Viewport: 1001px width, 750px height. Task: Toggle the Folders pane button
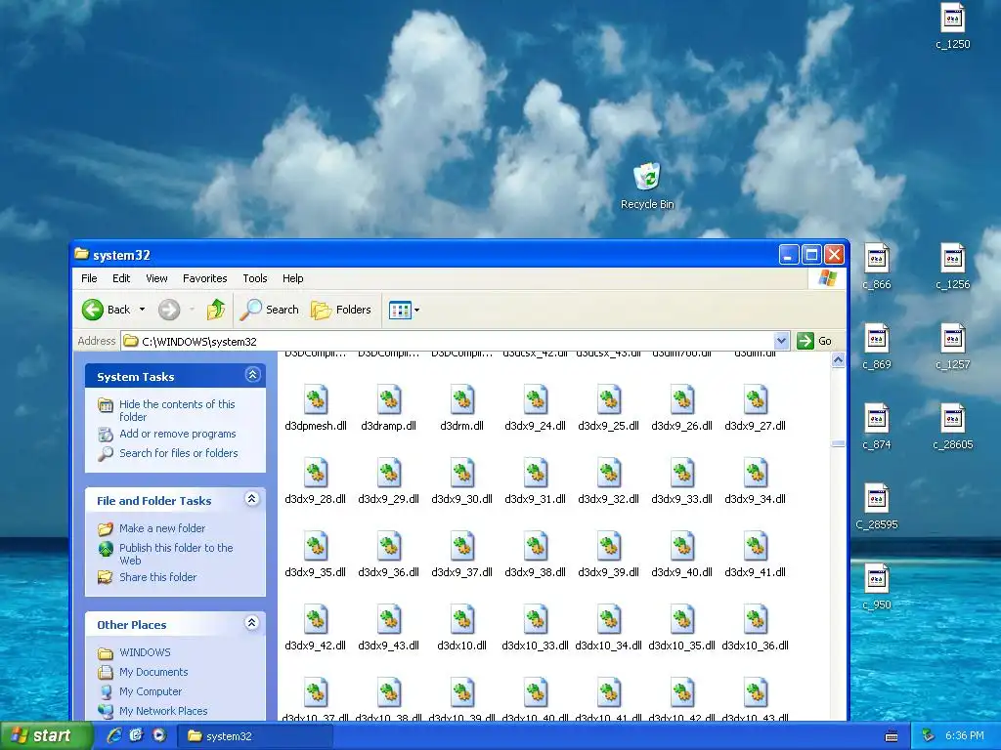[x=341, y=310]
